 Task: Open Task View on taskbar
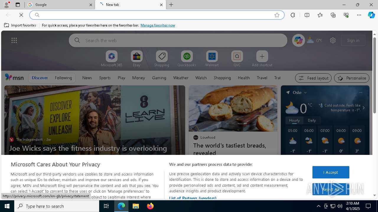(x=106, y=206)
